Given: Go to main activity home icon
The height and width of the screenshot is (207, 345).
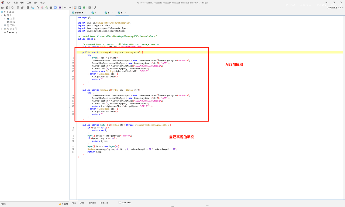Looking at the screenshot, I should pos(51,8).
